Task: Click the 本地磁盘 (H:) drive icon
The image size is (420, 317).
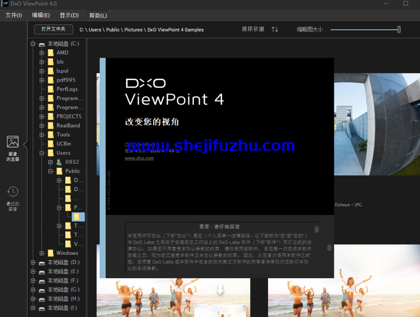Action: 42,300
